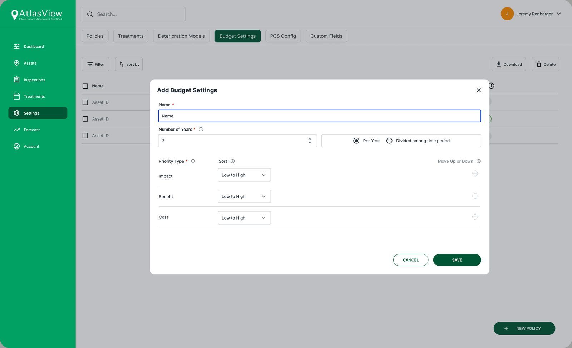The width and height of the screenshot is (572, 348).
Task: Select the Settings gear icon
Action: point(16,113)
